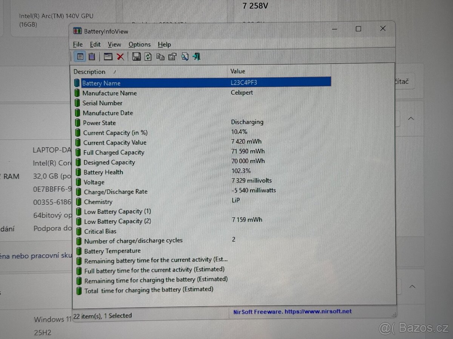Click the Description column header to sort
Screen dimensions: 453x339
click(89, 72)
